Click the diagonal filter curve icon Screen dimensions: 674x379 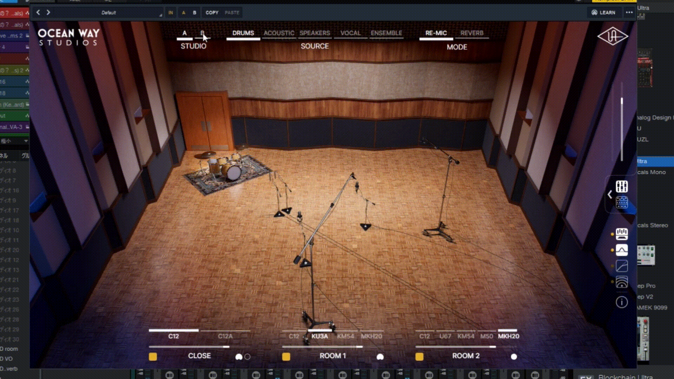(x=622, y=266)
